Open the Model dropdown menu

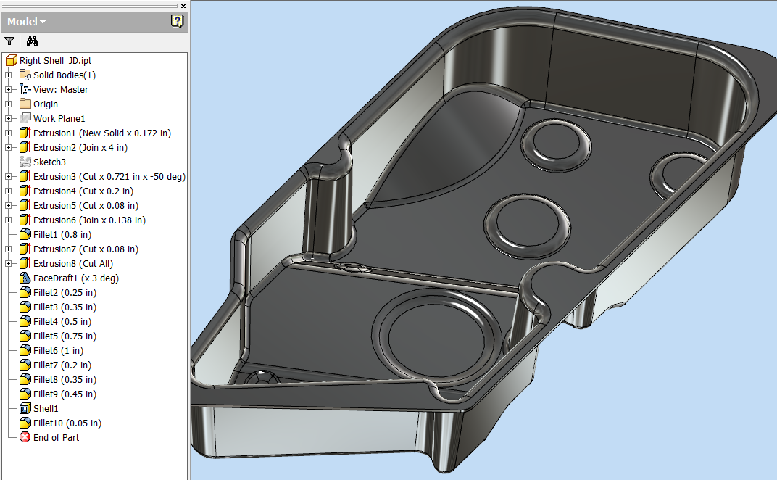point(26,22)
